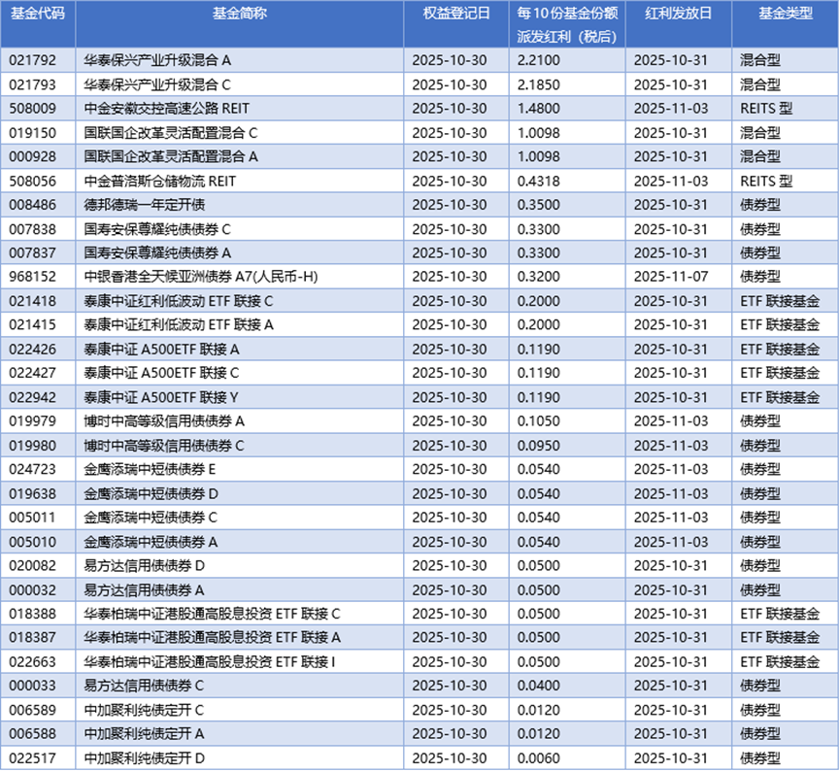This screenshot has width=840, height=771.
Task: Click fund name 泰康中证红利低波动 ETF 联接 A
Action: tap(179, 324)
